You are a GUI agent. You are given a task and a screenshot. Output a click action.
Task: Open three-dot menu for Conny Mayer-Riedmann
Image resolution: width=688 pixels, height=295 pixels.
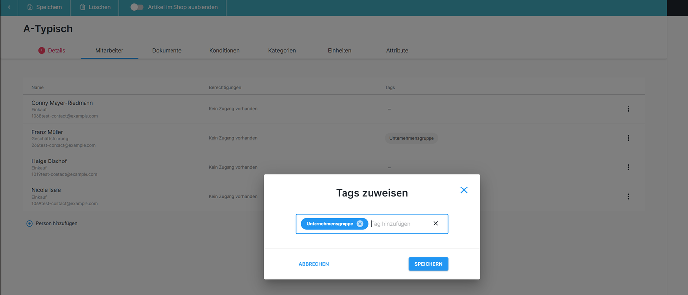pyautogui.click(x=628, y=109)
